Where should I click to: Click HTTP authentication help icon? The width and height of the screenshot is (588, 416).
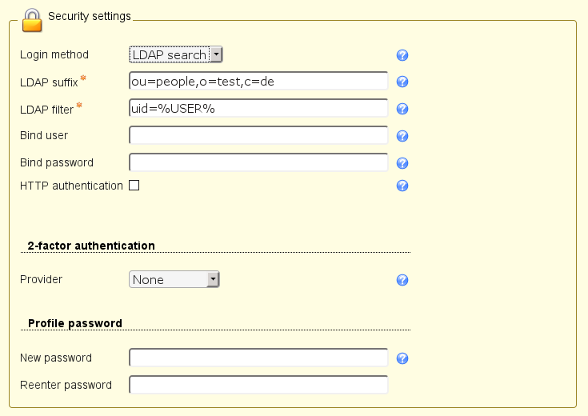pyautogui.click(x=403, y=186)
